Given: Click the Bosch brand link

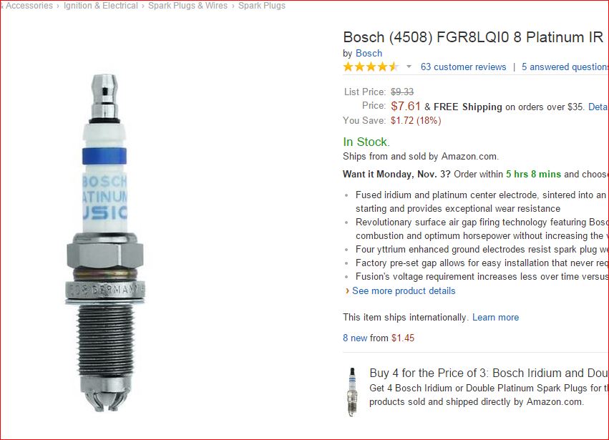Looking at the screenshot, I should click(x=369, y=53).
